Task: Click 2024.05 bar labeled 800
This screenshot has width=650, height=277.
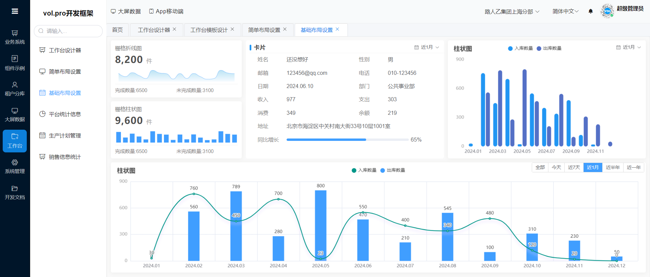Action: pos(320,225)
